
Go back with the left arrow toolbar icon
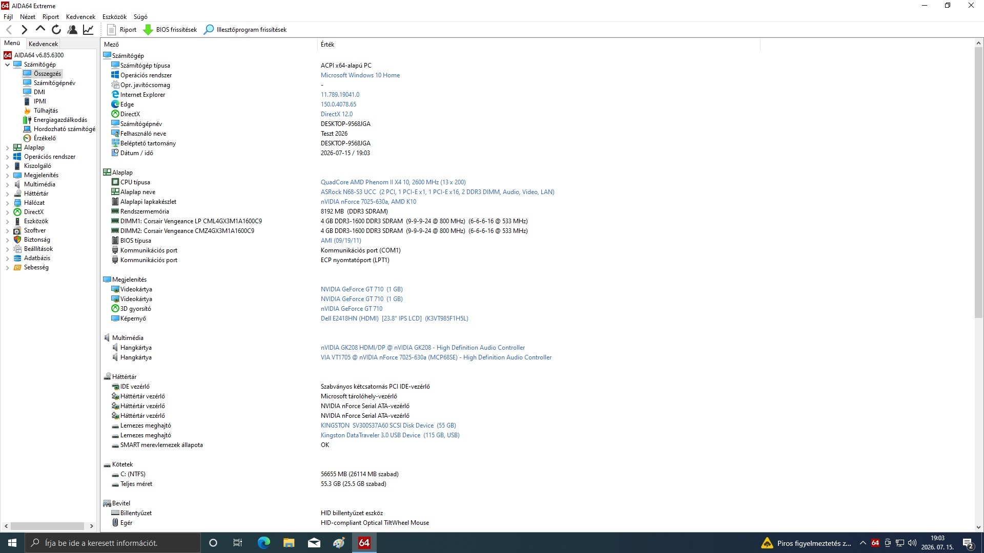point(9,30)
